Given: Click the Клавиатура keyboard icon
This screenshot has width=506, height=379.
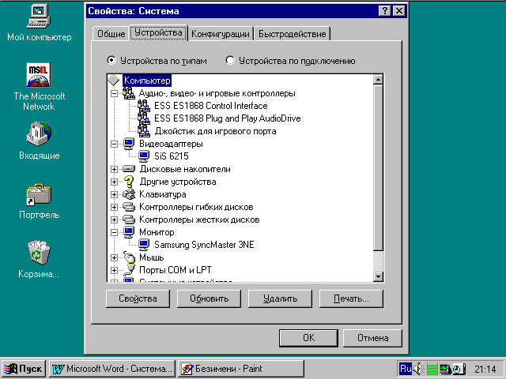Looking at the screenshot, I should point(129,194).
